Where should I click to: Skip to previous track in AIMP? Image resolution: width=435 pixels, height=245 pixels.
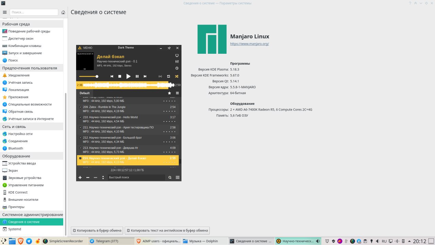(112, 76)
